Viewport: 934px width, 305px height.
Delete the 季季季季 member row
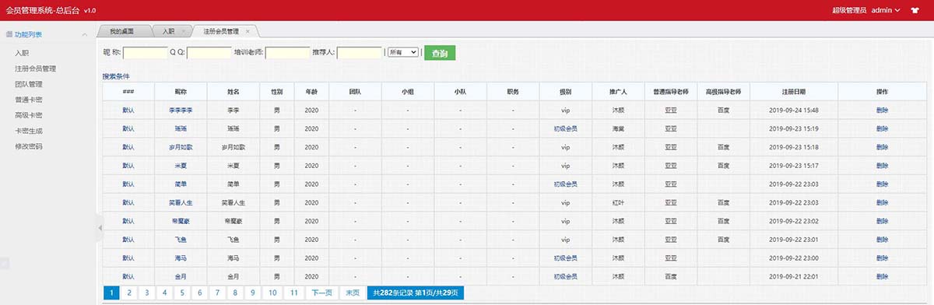click(881, 110)
